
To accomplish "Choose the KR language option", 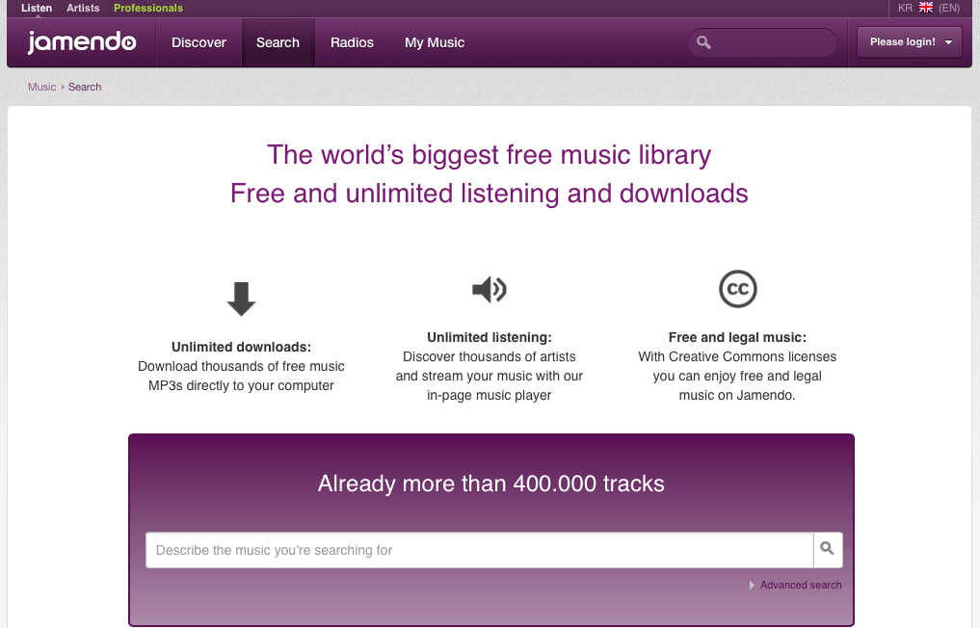I will click(x=905, y=8).
